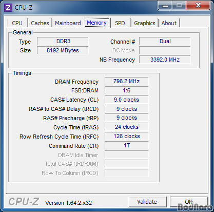This screenshot has width=214, height=212.
Task: Click the empty DC Mode field
Action: tap(165, 50)
